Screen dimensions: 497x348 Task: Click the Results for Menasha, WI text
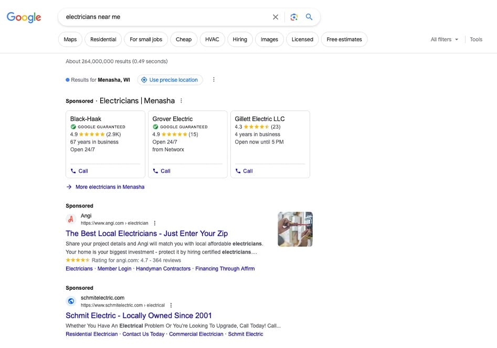[100, 80]
